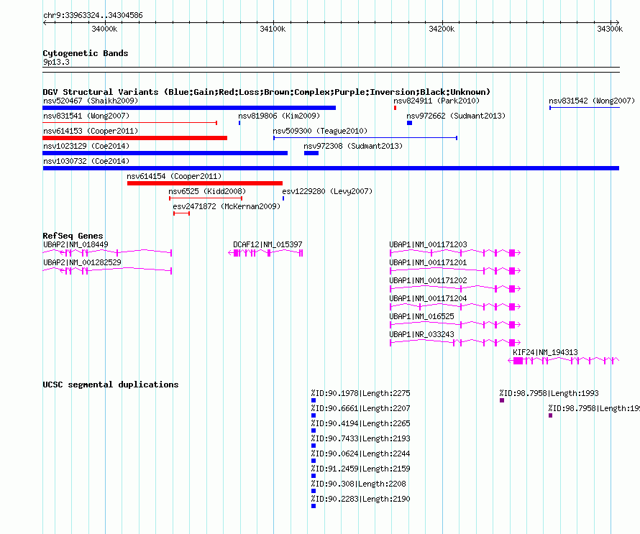Select esv1229280 (Levy2007) variant label

point(327,191)
